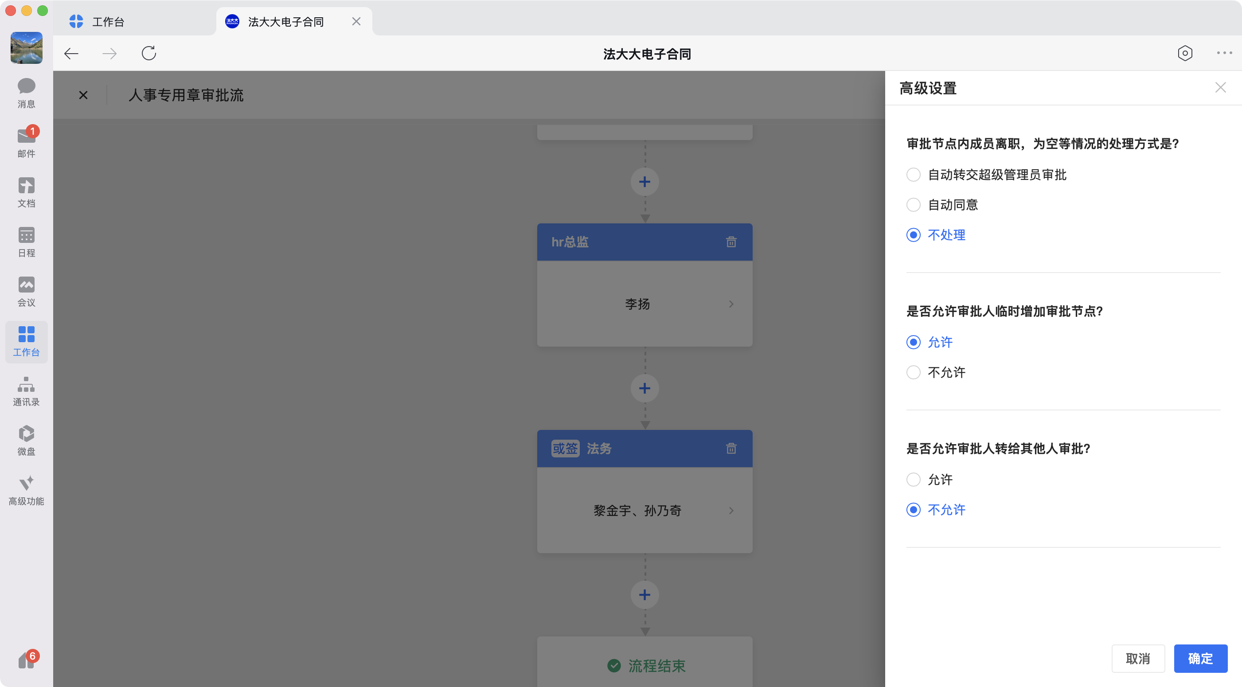Click the 法大大电子合同 page title
Image resolution: width=1242 pixels, height=687 pixels.
647,54
